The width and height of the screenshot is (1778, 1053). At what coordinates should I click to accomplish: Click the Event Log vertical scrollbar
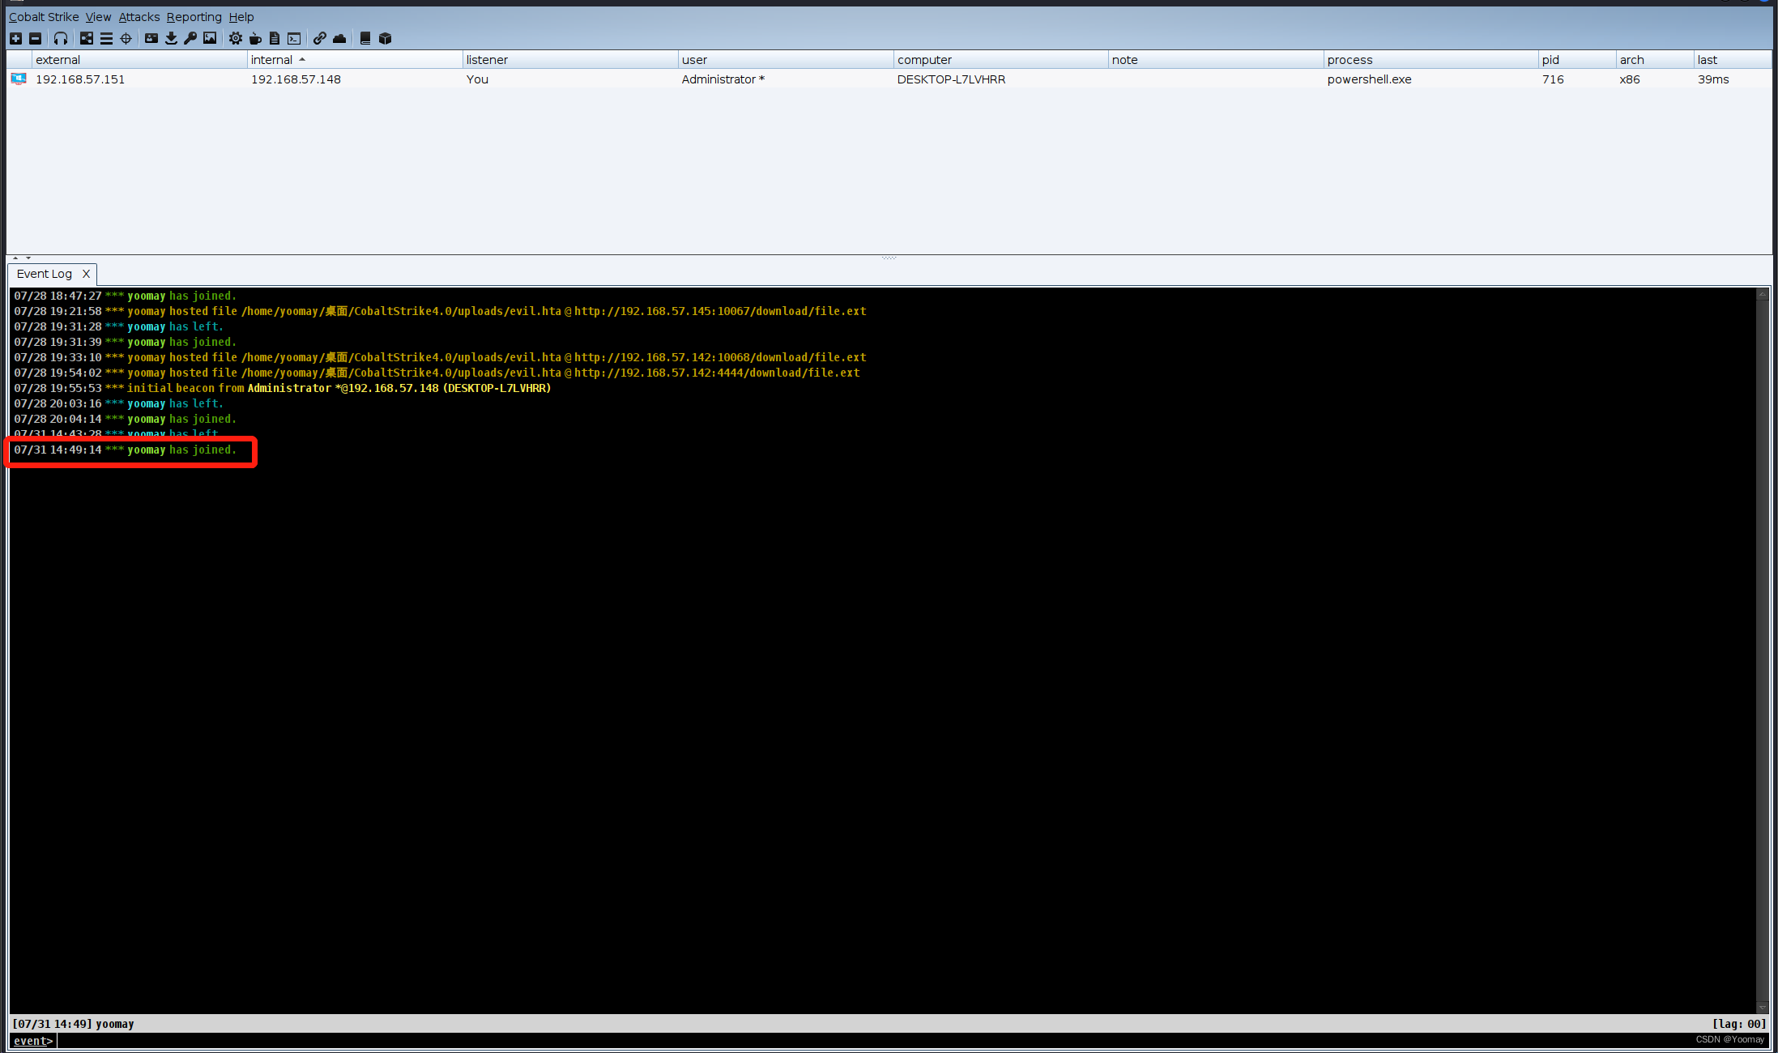pos(1762,650)
